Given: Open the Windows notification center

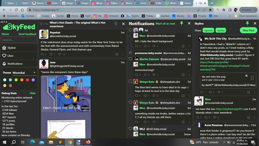Looking at the screenshot, I should 253,142.
